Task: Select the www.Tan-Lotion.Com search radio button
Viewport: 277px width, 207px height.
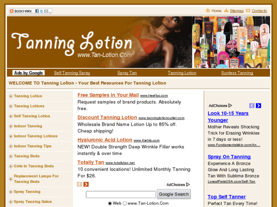Action: pos(125,203)
